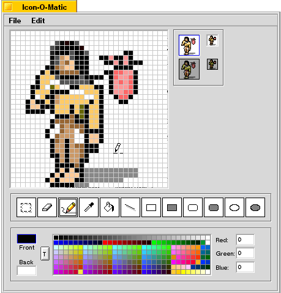Click the Back color swatch
This screenshot has height=293, width=281.
(26, 270)
